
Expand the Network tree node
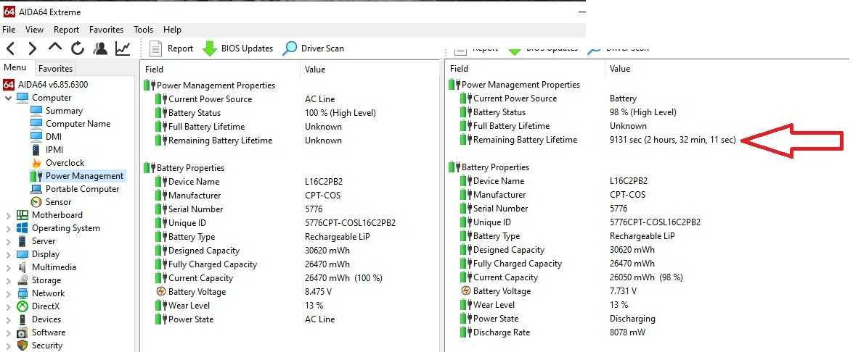8,293
